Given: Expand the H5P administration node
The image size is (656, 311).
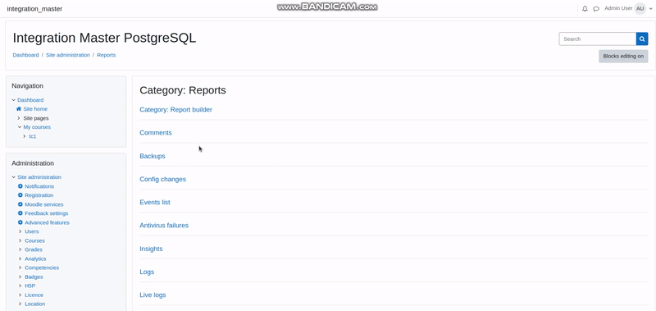Looking at the screenshot, I should point(20,286).
